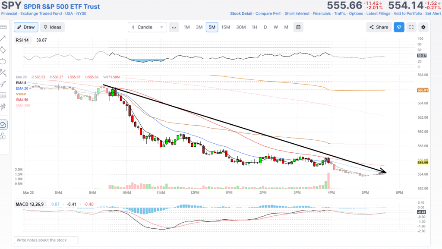
Task: Switch to the 1H timeframe
Action: pyautogui.click(x=254, y=27)
